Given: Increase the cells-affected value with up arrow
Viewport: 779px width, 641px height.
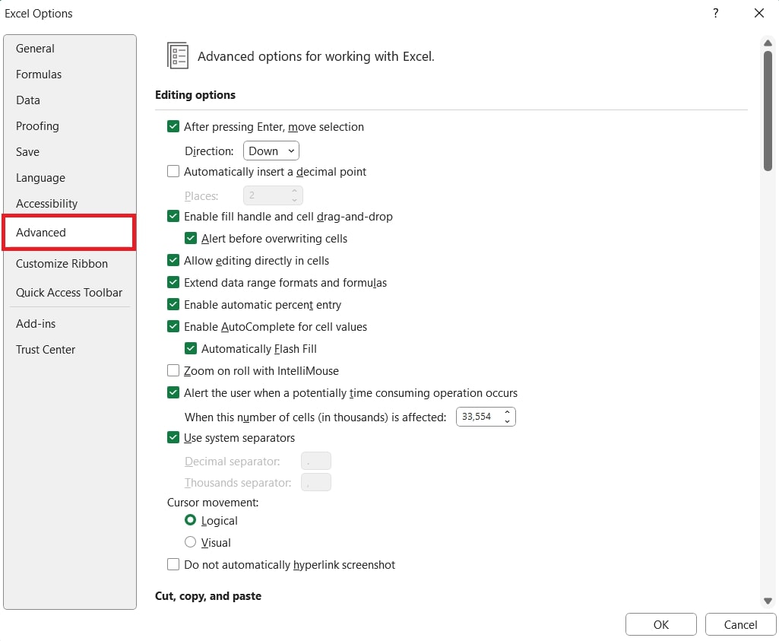Looking at the screenshot, I should pyautogui.click(x=507, y=412).
